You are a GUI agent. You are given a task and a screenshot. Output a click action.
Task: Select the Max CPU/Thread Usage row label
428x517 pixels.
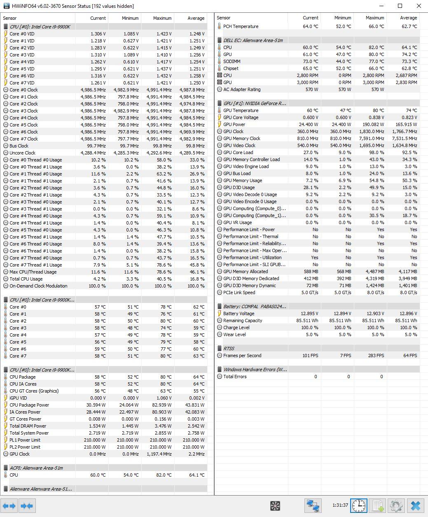[x=33, y=272]
